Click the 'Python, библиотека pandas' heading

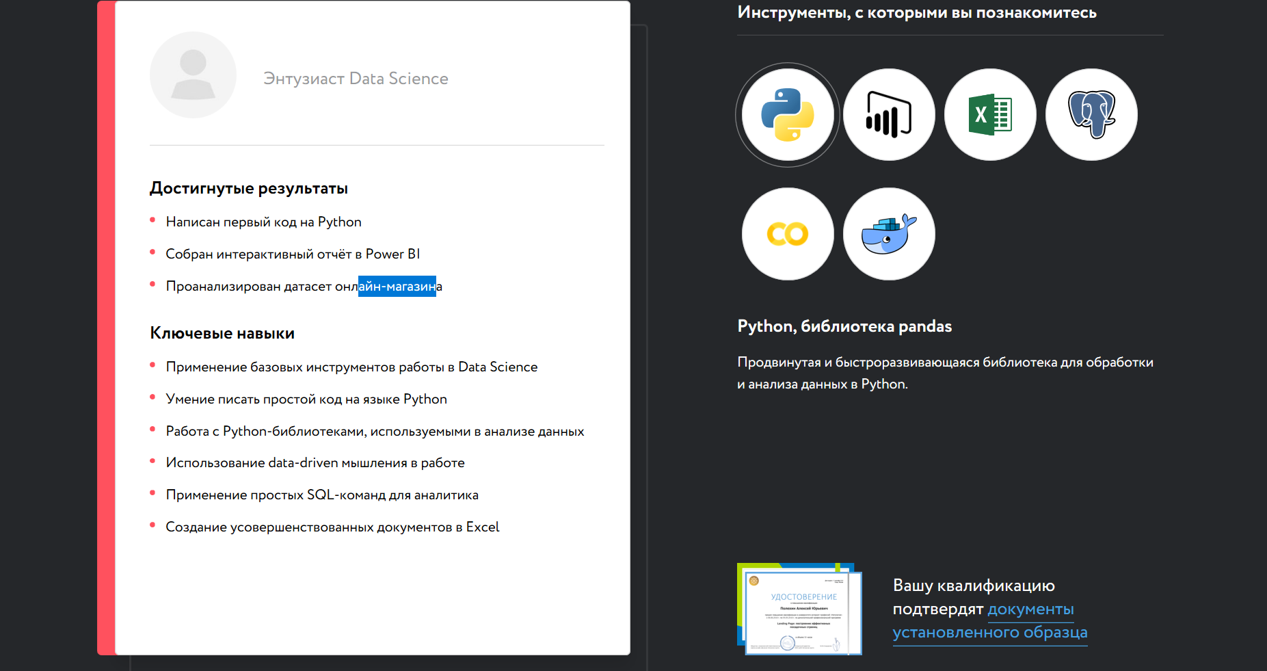tap(844, 326)
